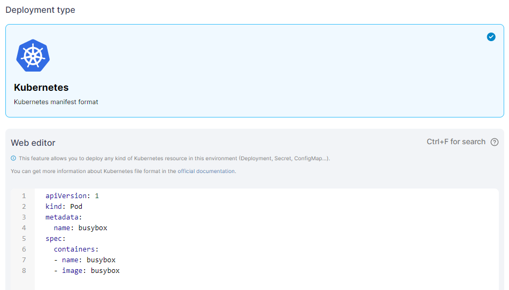Image resolution: width=509 pixels, height=290 pixels.
Task: Click the 'Kubernetes manifest format' description
Action: tap(56, 102)
